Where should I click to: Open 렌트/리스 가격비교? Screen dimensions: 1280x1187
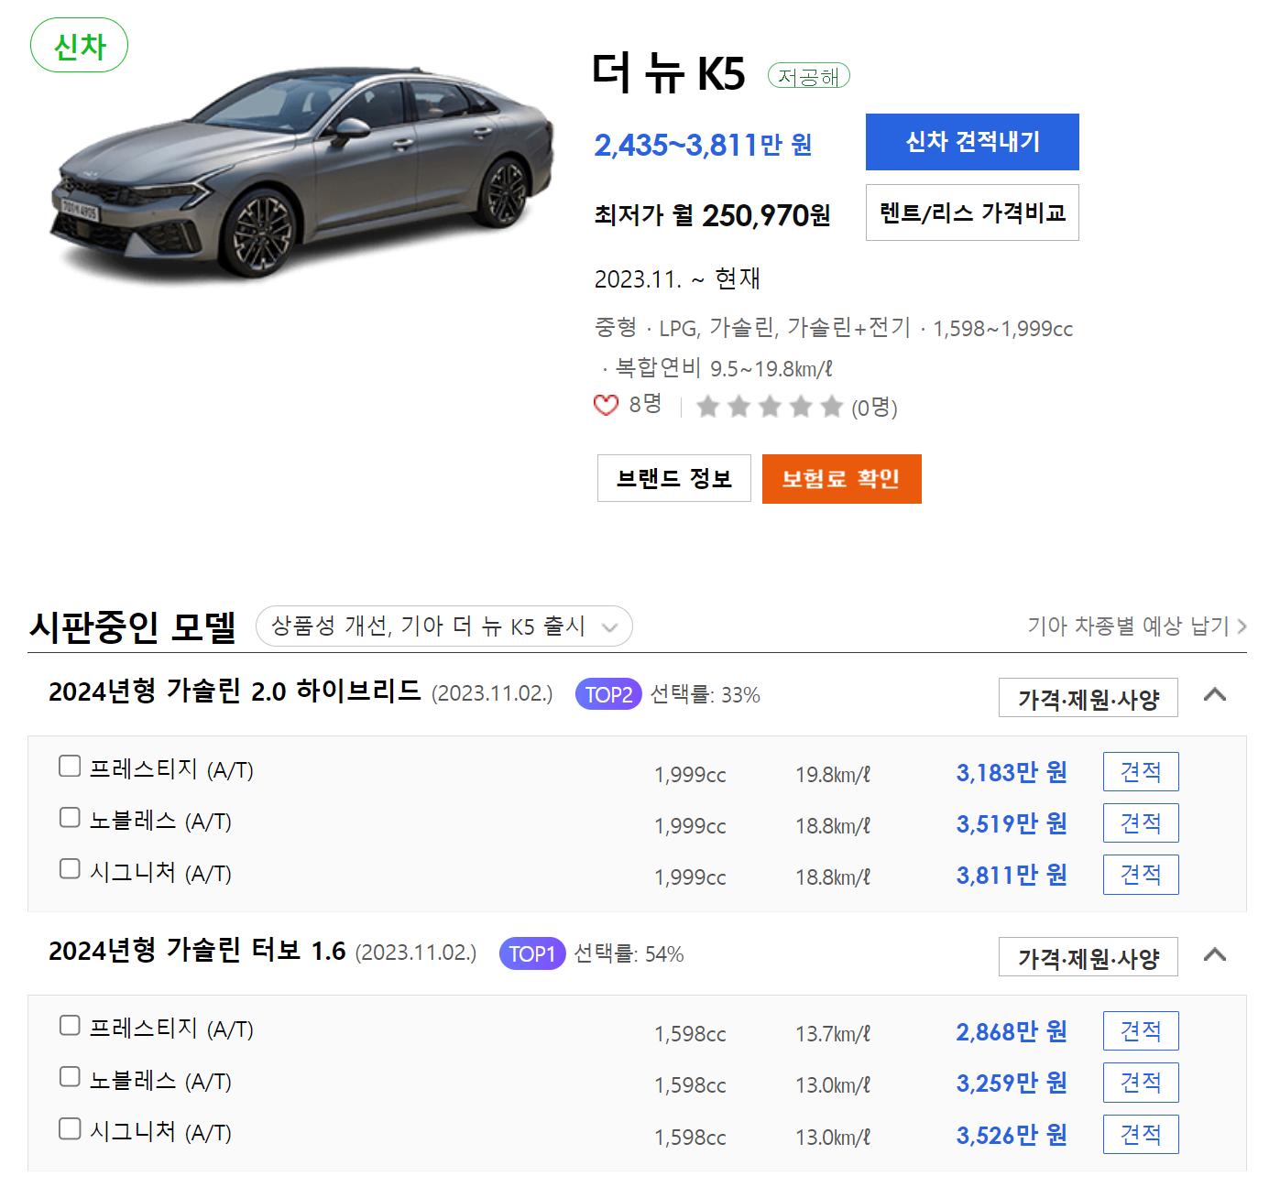click(972, 212)
